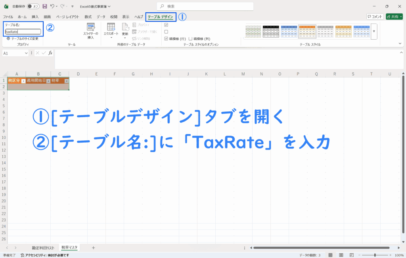The height and width of the screenshot is (258, 406).
Task: Click the コメント comments button
Action: click(x=375, y=17)
